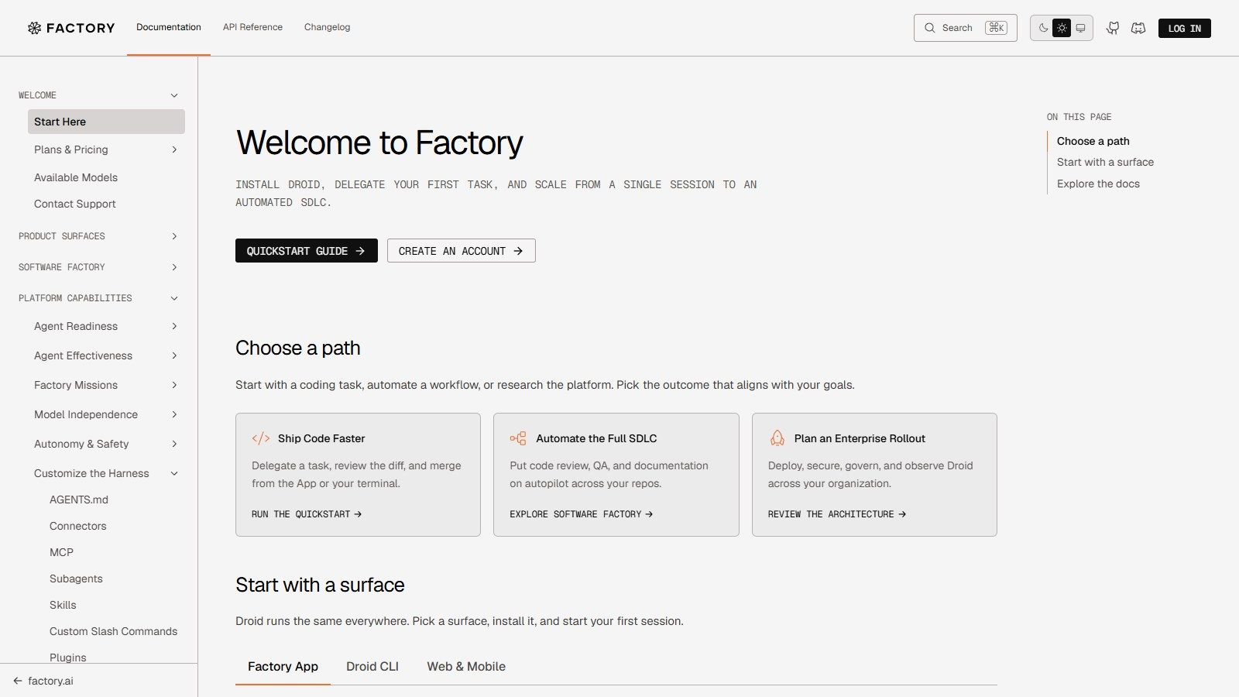Collapse Customize the Harness chevron
1239x697 pixels.
[x=174, y=473]
